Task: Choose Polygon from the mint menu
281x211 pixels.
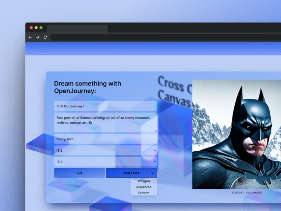Action: 144,181
